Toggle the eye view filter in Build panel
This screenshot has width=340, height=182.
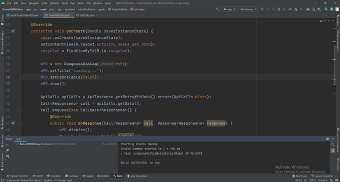tap(7, 156)
